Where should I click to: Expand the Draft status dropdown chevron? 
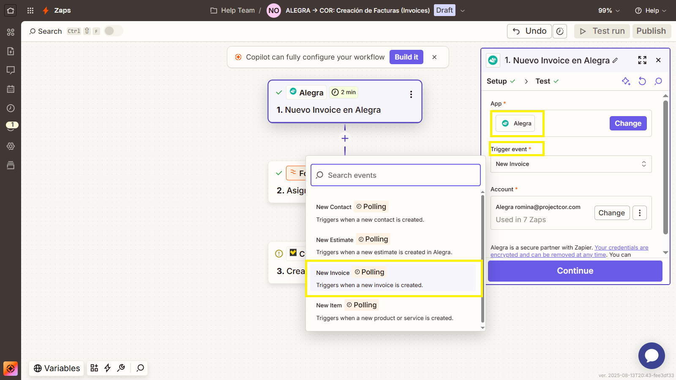point(463,11)
